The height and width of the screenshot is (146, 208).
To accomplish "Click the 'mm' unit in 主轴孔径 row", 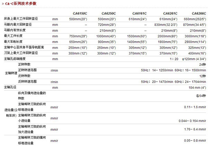I will point(55,88).
